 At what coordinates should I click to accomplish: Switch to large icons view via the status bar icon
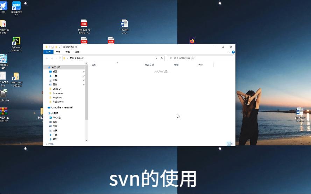(x=232, y=144)
